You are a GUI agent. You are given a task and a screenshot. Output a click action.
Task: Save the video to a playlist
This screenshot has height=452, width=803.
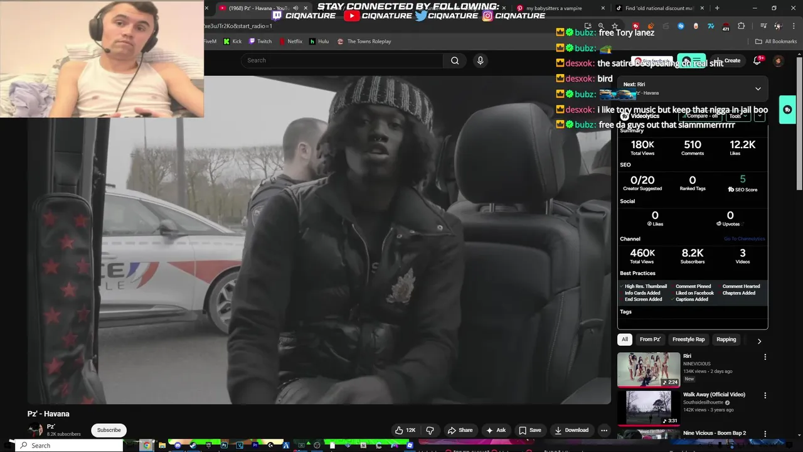529,430
